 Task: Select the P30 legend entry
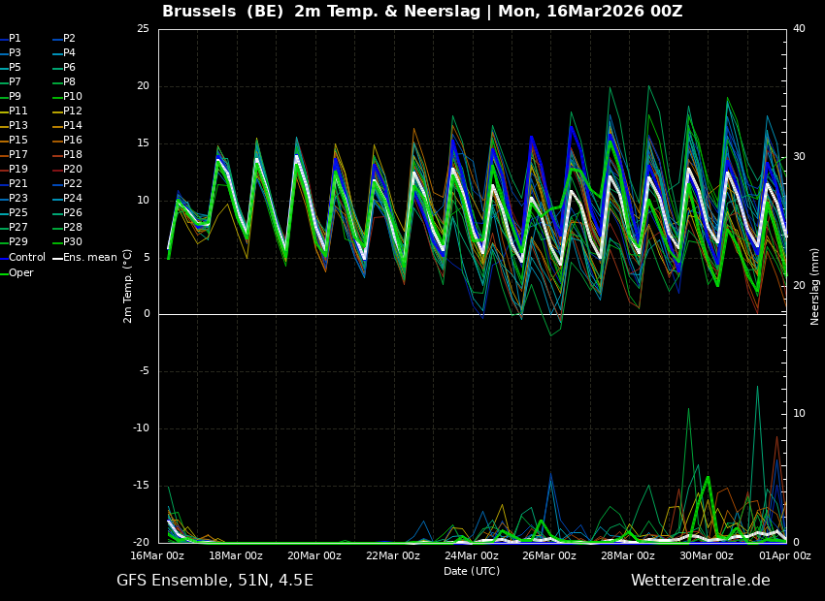coord(73,242)
